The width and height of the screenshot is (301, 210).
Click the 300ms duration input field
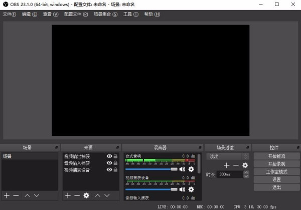tap(230, 174)
